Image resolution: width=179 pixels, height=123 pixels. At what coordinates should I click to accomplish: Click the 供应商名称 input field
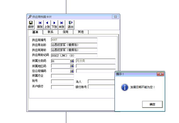pyautogui.click(x=74, y=45)
